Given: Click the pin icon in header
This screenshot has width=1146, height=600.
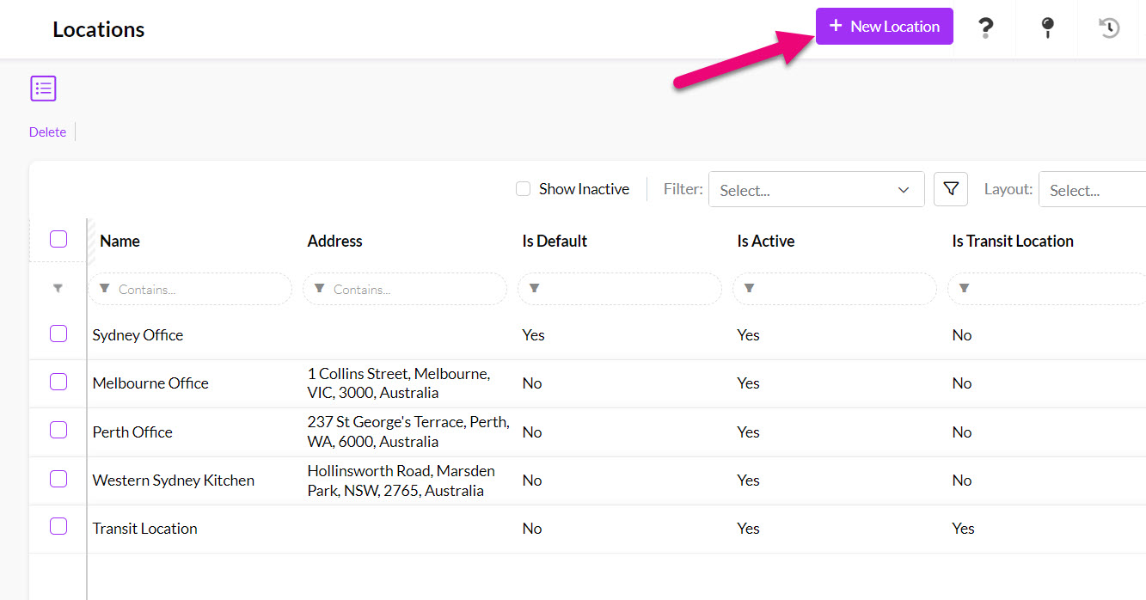Looking at the screenshot, I should click(1047, 28).
